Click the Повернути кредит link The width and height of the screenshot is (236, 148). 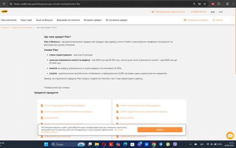(196, 20)
